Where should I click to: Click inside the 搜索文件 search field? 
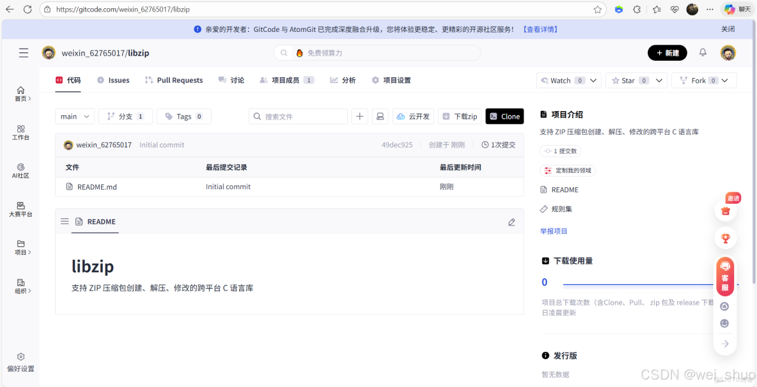[298, 116]
